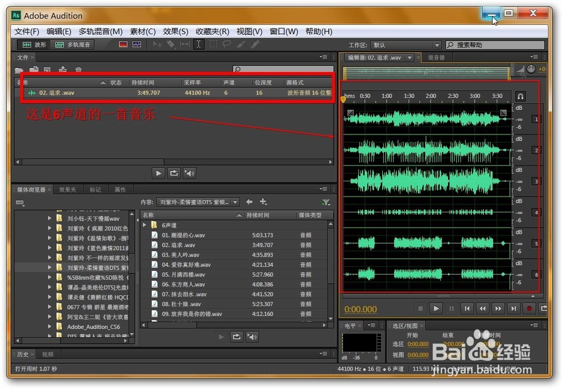The width and height of the screenshot is (563, 389).
Task: Select the Slip tool
Action: 185,44
